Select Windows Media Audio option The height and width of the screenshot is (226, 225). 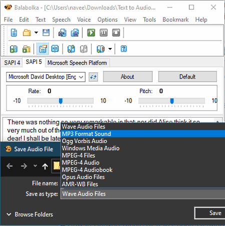click(143, 148)
